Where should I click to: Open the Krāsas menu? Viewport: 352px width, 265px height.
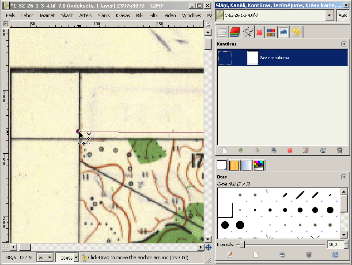coord(123,15)
